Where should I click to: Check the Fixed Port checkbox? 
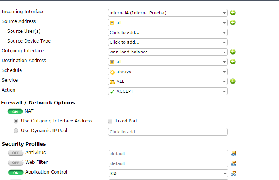[110, 121]
